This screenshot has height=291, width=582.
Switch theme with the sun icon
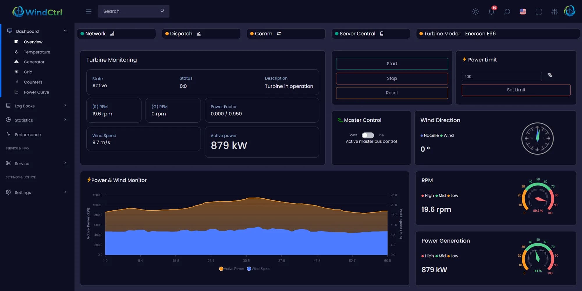click(475, 12)
